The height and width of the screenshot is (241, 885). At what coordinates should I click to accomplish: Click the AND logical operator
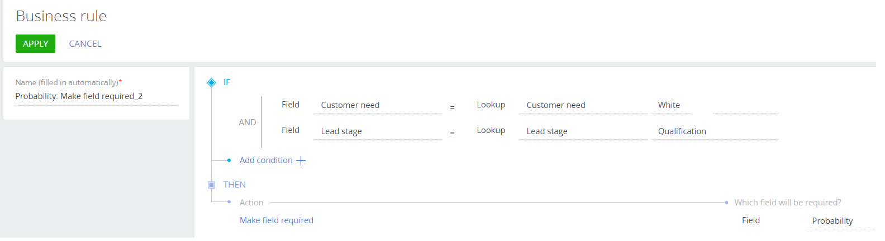click(x=248, y=122)
